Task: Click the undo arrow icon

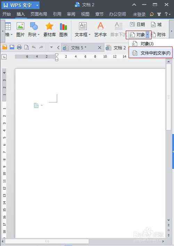Action: [34, 47]
